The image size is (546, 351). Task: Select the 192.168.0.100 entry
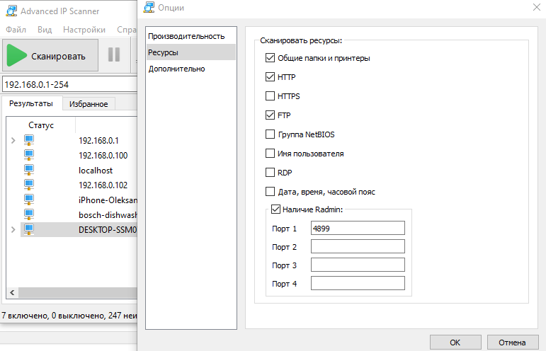[103, 156]
